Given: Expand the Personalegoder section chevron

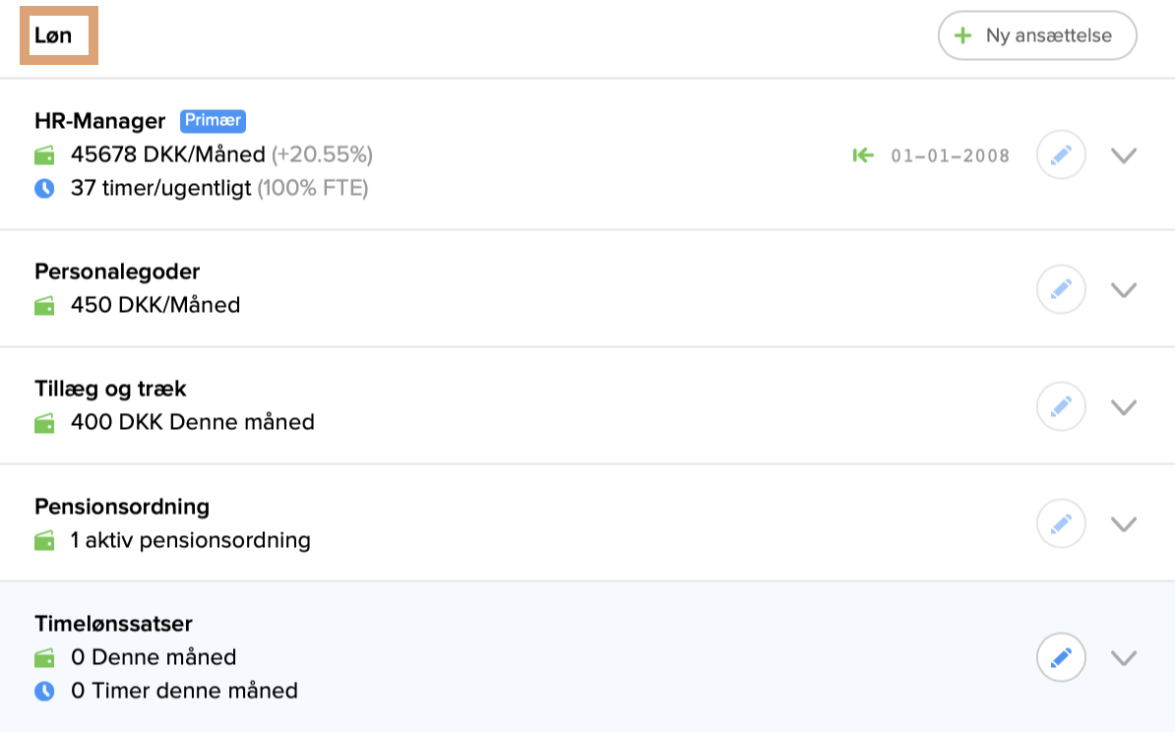Looking at the screenshot, I should [1124, 289].
